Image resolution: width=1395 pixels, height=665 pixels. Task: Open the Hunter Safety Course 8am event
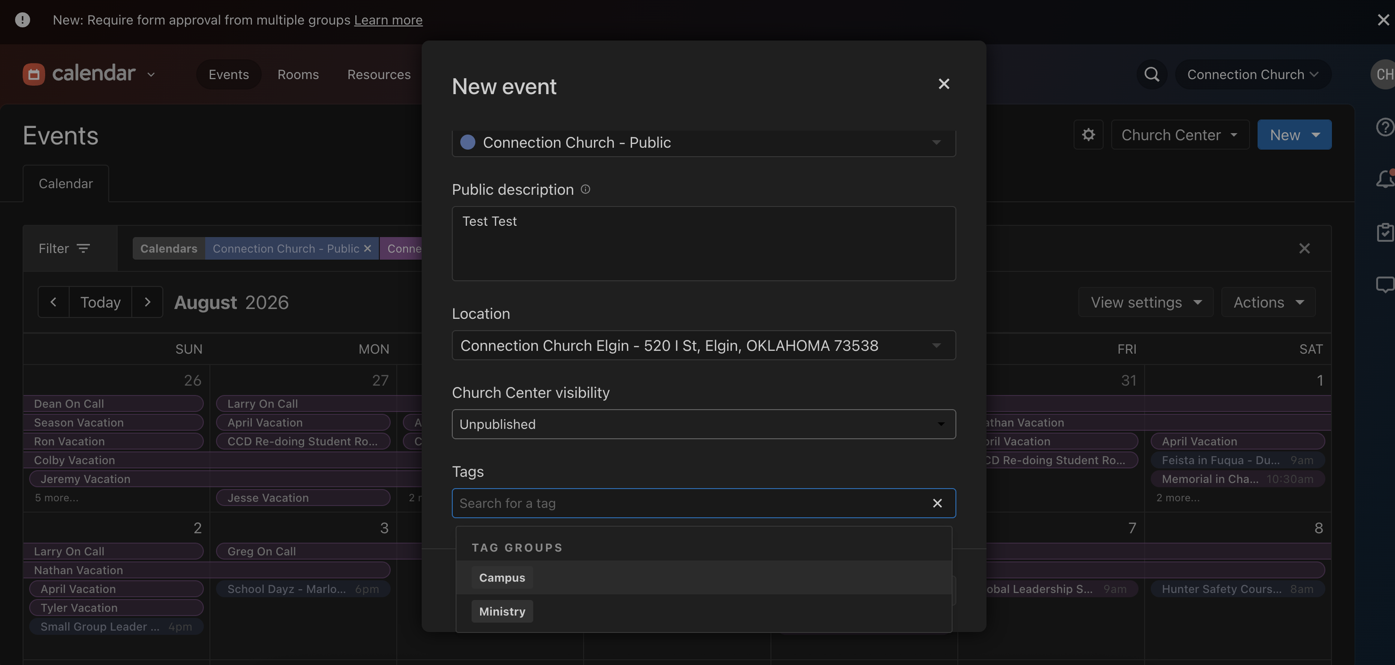1238,589
